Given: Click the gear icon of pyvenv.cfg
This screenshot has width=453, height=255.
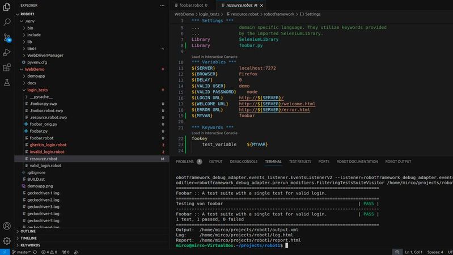Looking at the screenshot, I should (x=24, y=62).
